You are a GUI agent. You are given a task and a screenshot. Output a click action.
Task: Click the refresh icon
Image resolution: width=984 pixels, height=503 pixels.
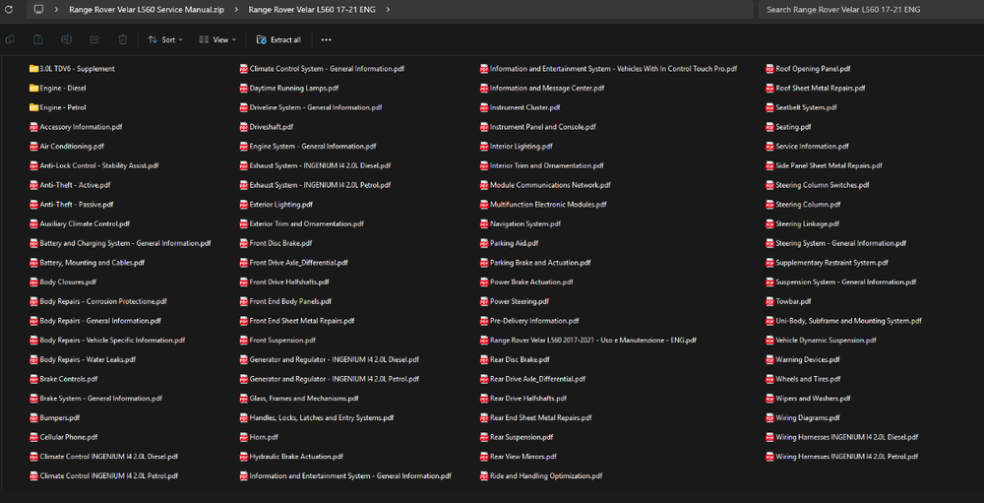pos(10,9)
